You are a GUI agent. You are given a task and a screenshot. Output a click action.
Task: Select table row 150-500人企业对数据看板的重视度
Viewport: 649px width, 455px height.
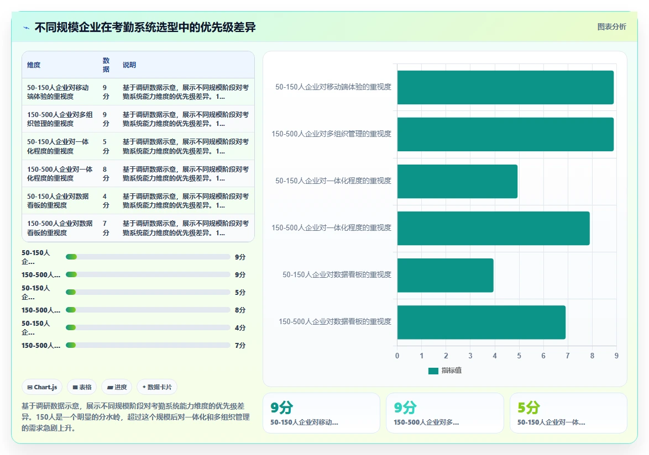[138, 227]
